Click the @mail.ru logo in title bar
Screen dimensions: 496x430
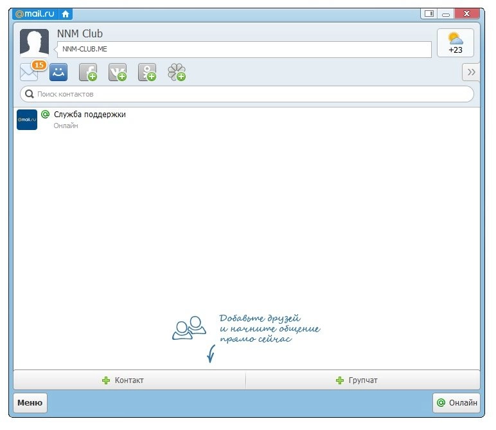click(35, 14)
